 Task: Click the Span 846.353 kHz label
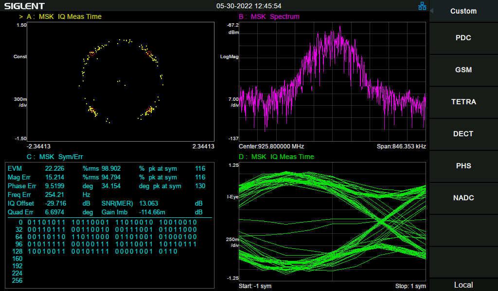401,146
